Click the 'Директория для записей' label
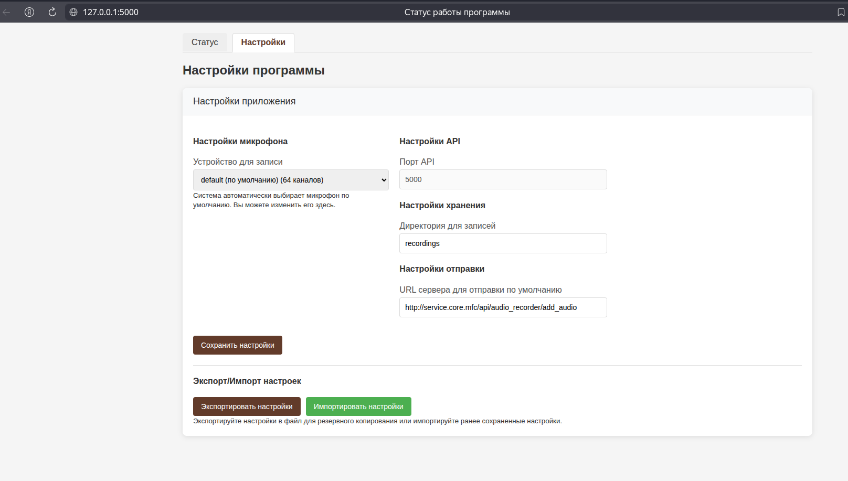Viewport: 848px width, 481px height. [x=447, y=226]
